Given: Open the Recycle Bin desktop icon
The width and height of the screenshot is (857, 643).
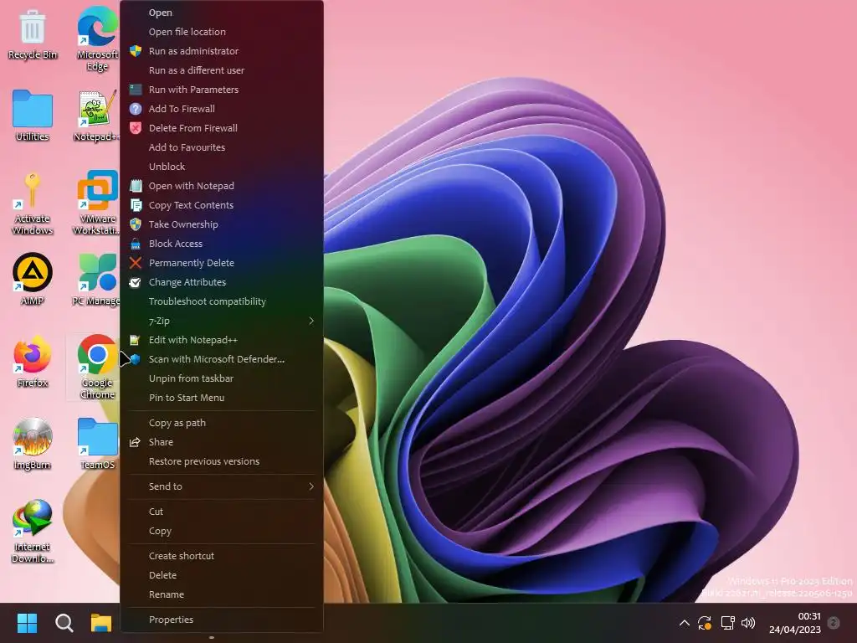Looking at the screenshot, I should click(33, 33).
